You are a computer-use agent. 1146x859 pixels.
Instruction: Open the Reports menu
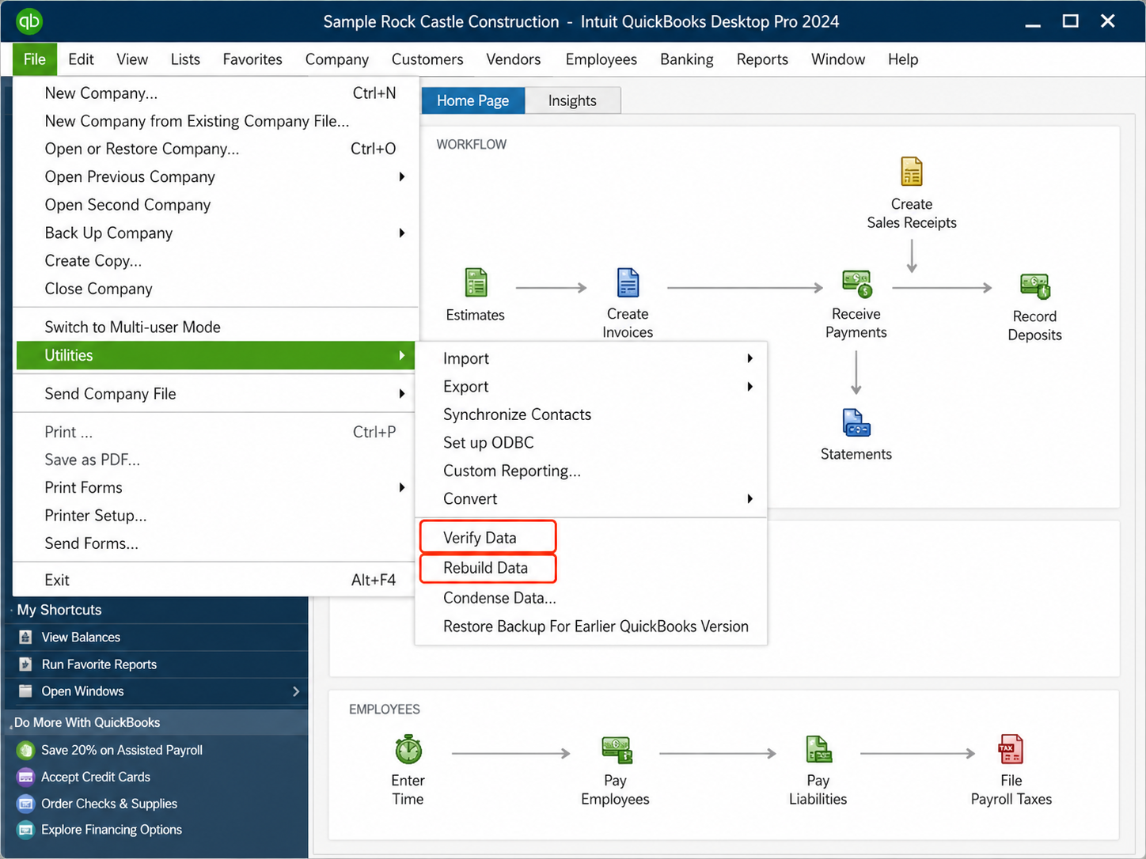[x=762, y=59]
